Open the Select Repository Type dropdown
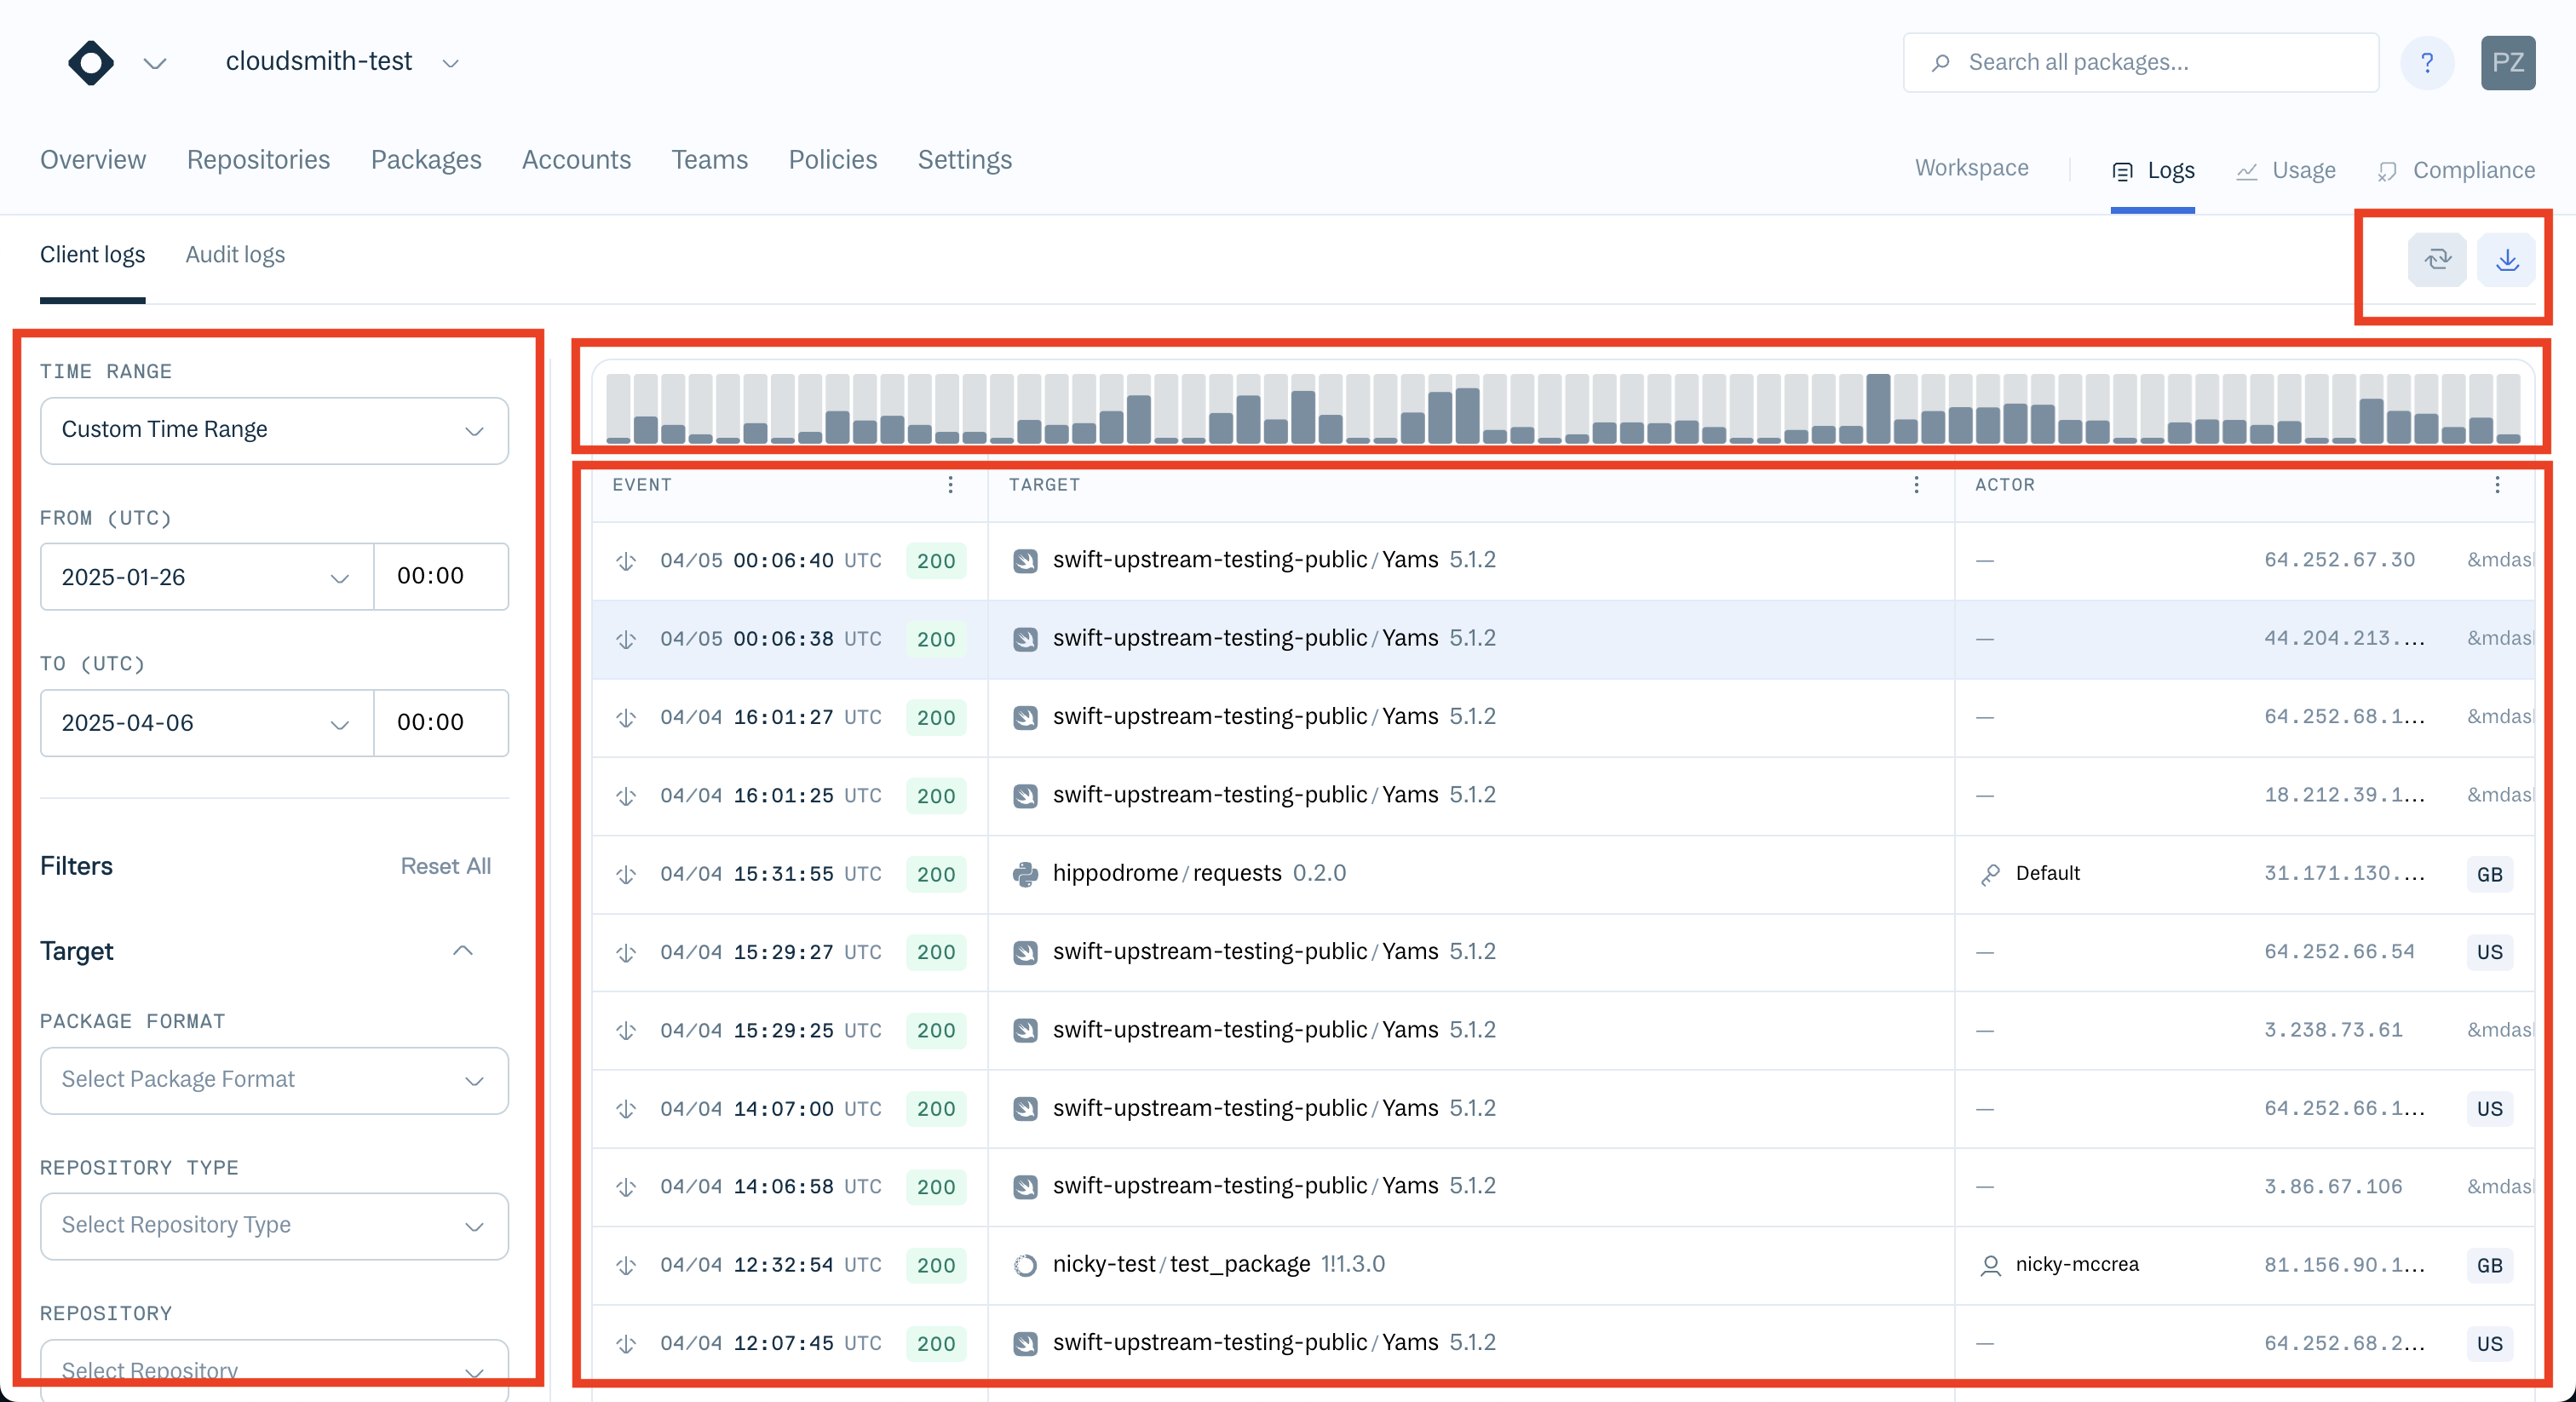This screenshot has height=1402, width=2576. [274, 1226]
